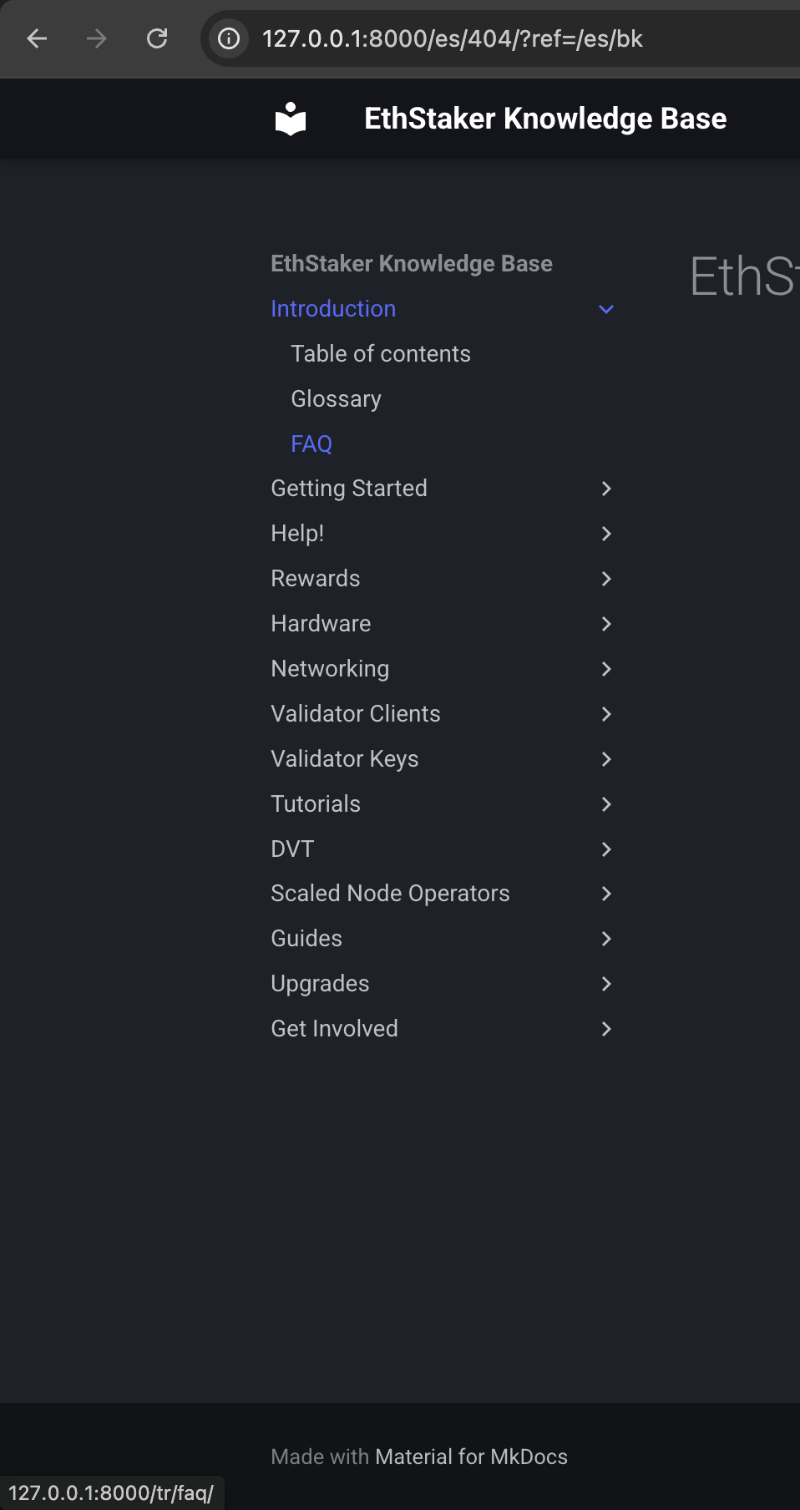Expand the Help! section arrow
800x1510 pixels.
(606, 534)
